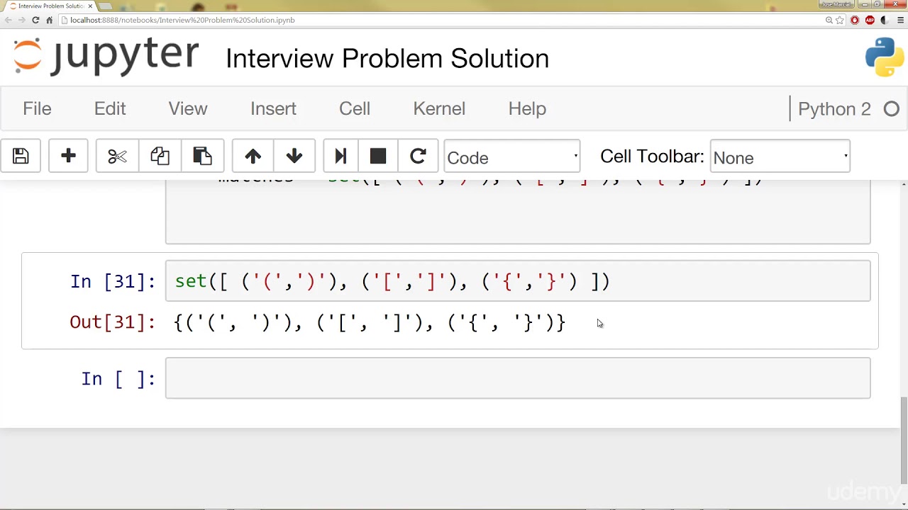
Task: Reload the page in the browser
Action: [35, 20]
